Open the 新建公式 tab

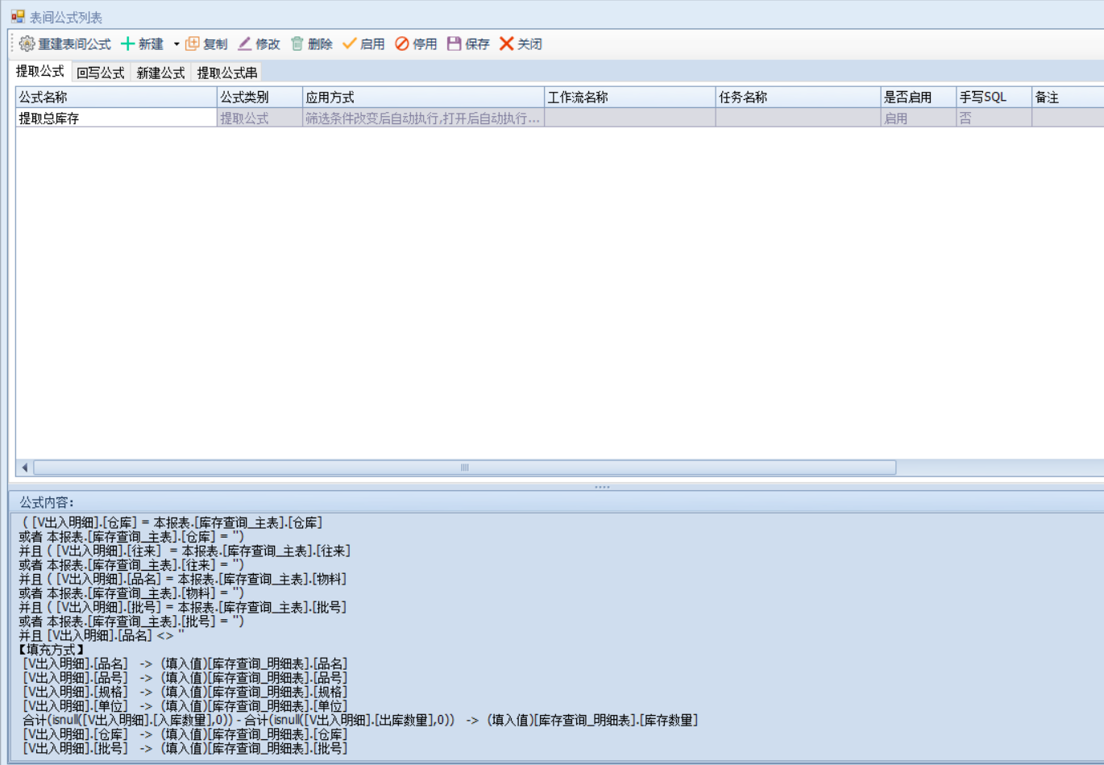pos(160,73)
